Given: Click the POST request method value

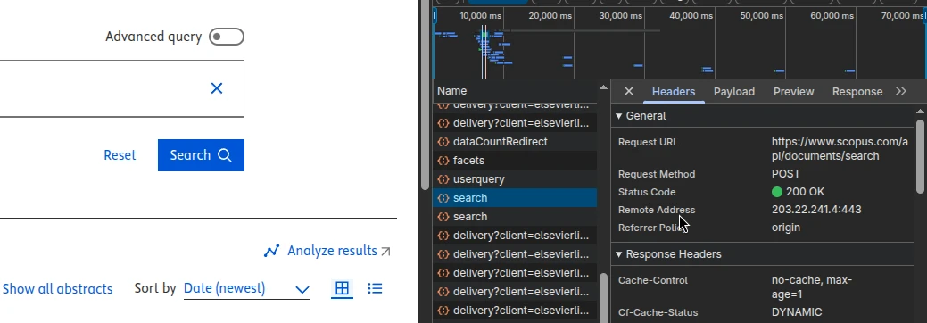Looking at the screenshot, I should pyautogui.click(x=786, y=174).
